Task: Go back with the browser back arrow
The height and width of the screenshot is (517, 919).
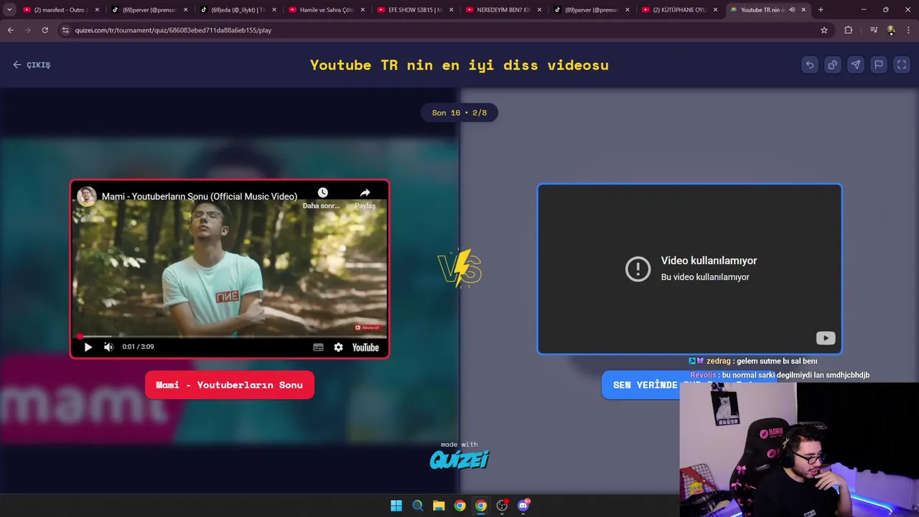Action: pos(10,30)
